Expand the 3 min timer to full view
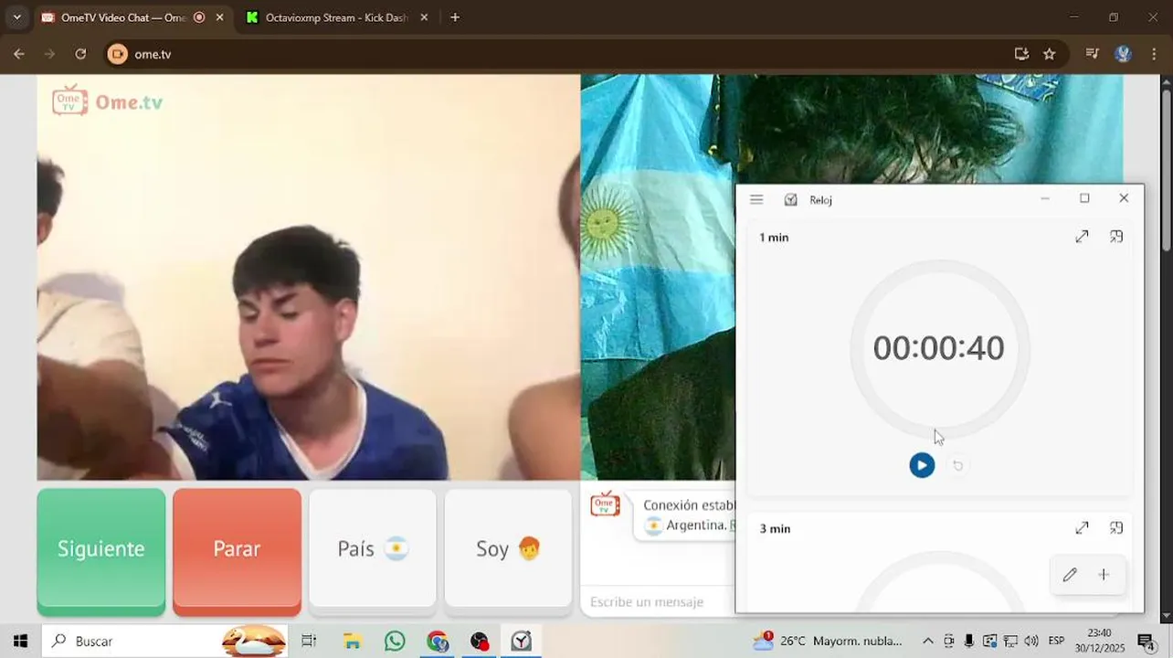This screenshot has width=1173, height=658. (1082, 528)
